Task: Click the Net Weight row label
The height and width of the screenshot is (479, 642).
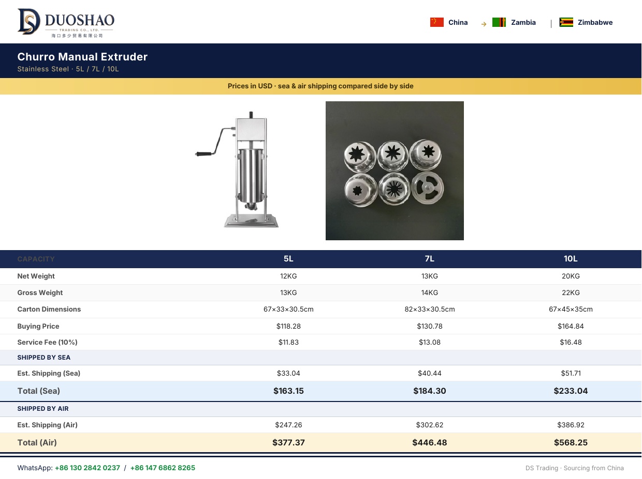Action: [x=36, y=276]
